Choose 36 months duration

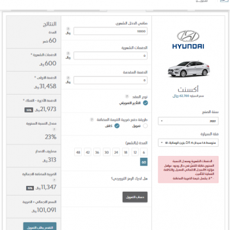[x=97, y=152]
